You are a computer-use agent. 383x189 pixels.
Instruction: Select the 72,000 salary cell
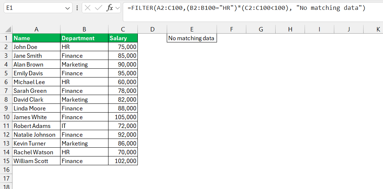pos(123,126)
